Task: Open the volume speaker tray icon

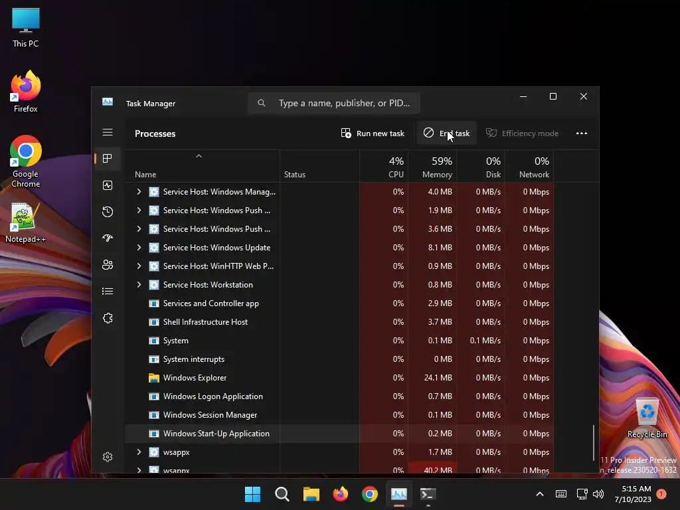Action: (598, 494)
